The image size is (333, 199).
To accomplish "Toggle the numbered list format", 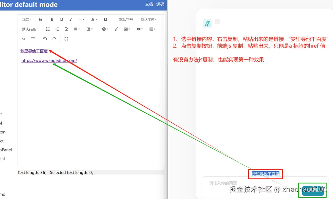I will (57, 29).
